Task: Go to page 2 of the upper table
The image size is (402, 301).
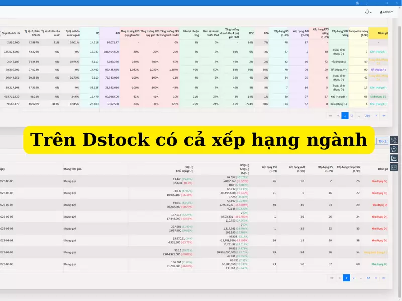Action: point(352,116)
